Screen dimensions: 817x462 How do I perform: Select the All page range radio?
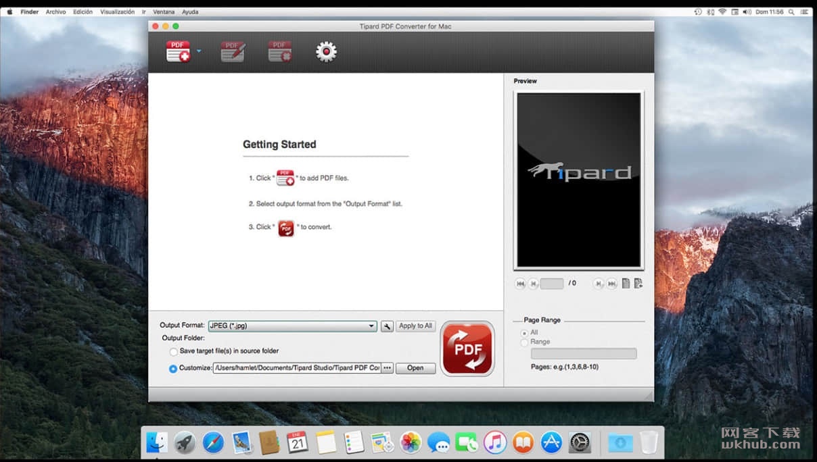(x=524, y=333)
